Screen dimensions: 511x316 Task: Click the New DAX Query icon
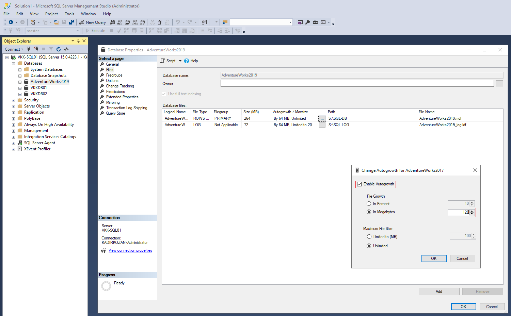(x=142, y=22)
